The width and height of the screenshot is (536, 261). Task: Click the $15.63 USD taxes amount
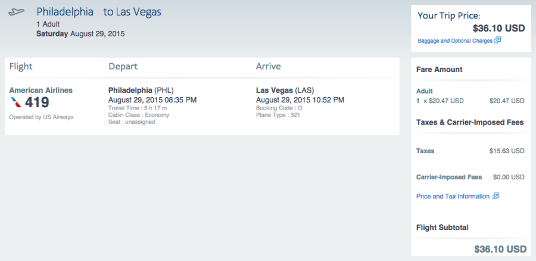tap(507, 151)
